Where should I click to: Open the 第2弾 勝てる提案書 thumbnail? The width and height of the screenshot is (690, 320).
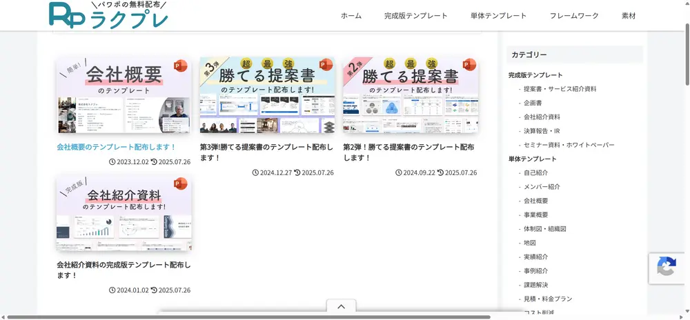click(411, 95)
